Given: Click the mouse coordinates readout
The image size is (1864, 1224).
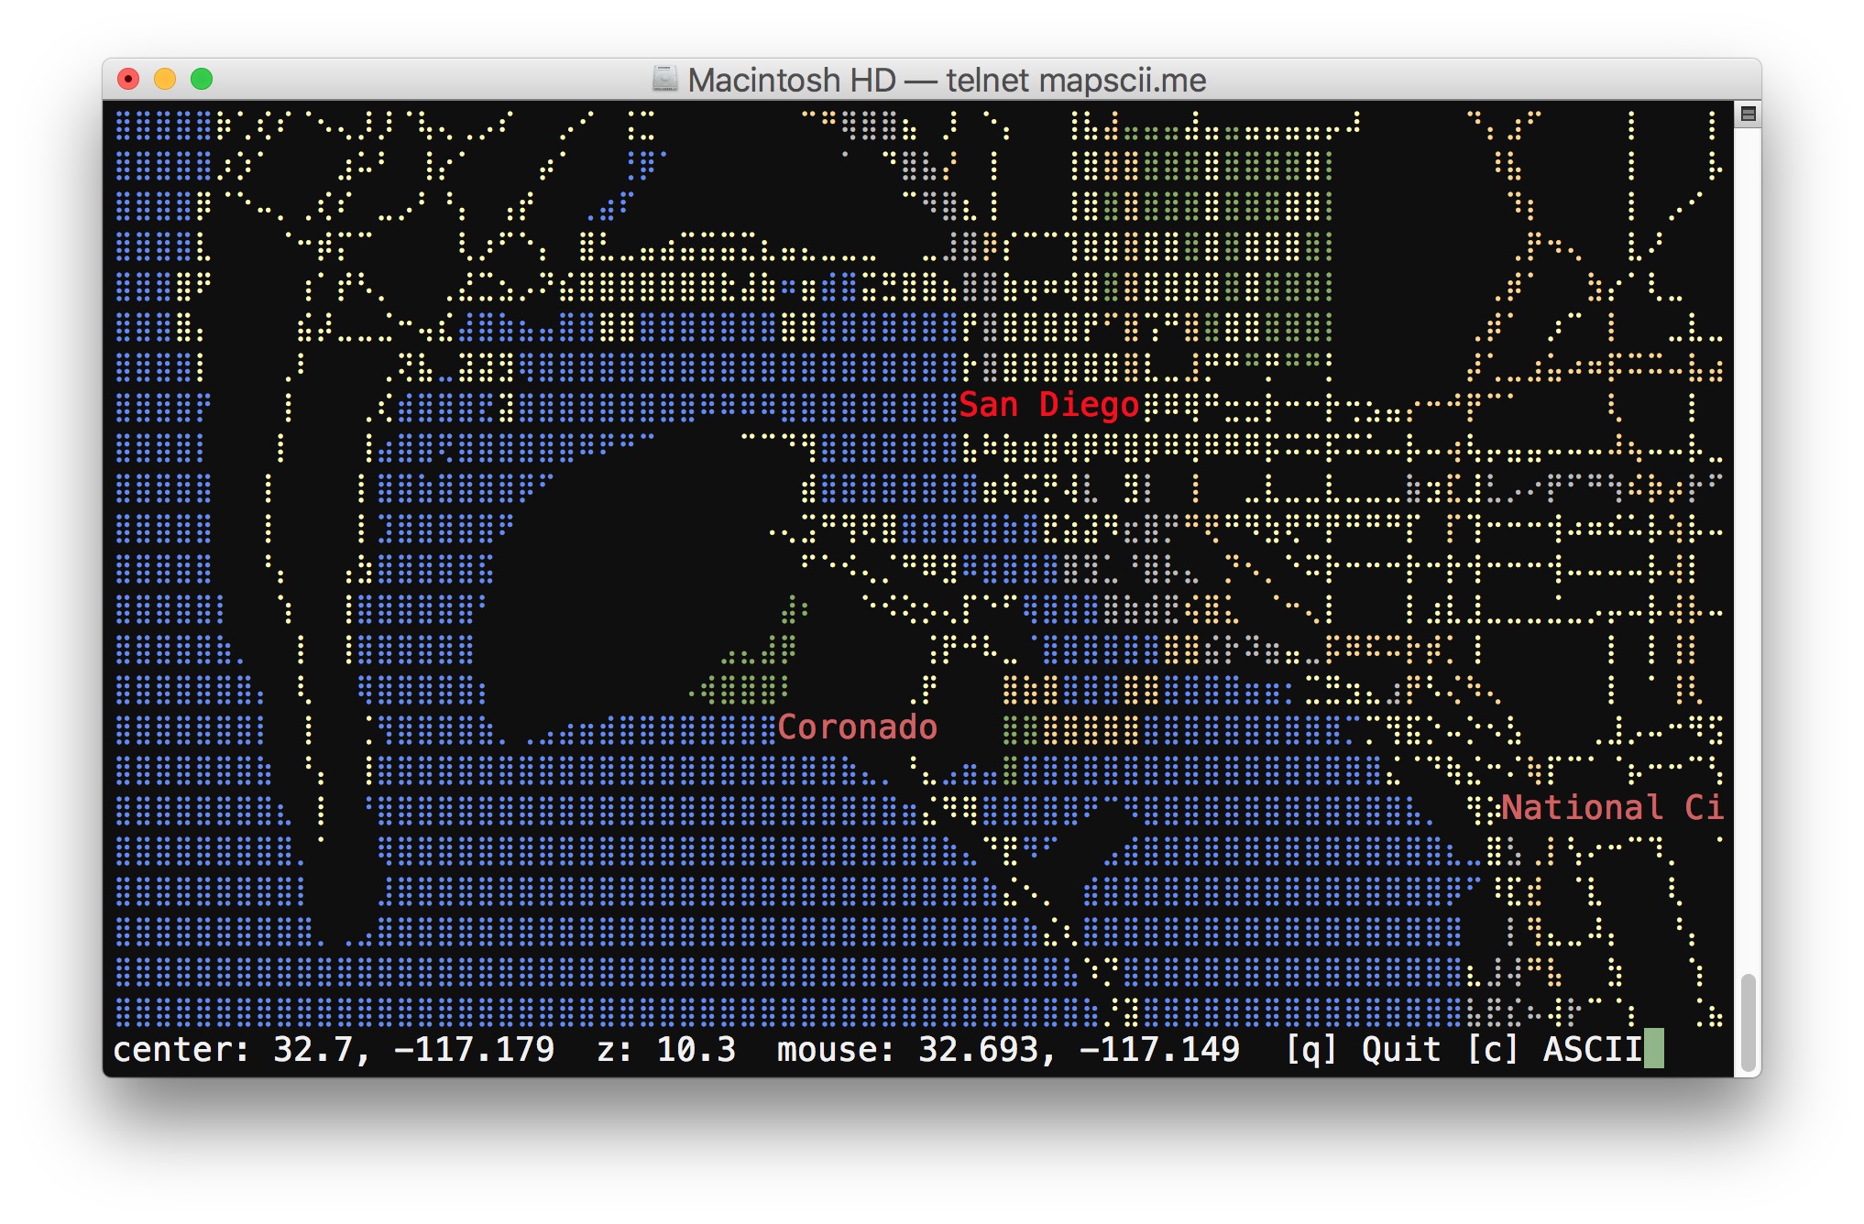Looking at the screenshot, I should tap(1008, 1050).
